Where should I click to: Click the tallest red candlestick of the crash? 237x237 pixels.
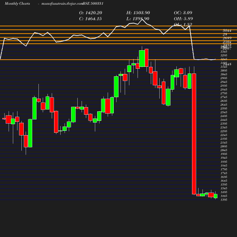point(194,134)
